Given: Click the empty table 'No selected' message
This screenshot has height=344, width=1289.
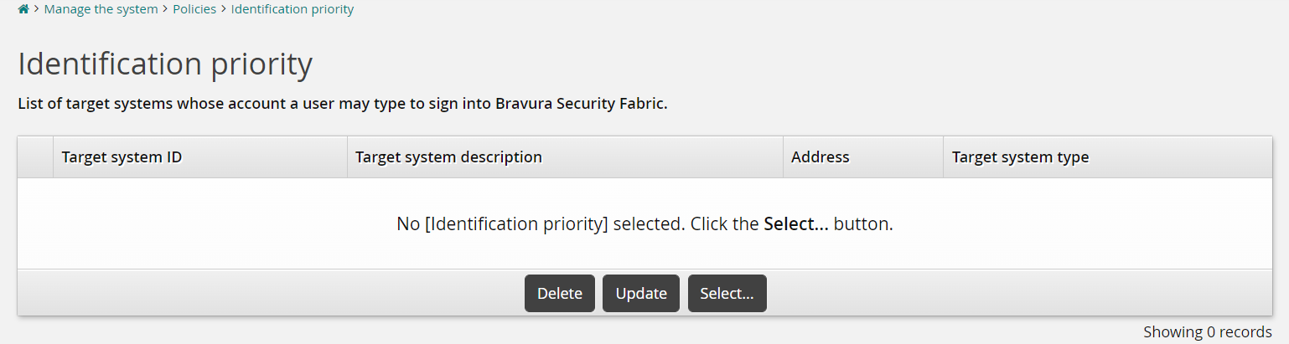Looking at the screenshot, I should tap(578, 224).
